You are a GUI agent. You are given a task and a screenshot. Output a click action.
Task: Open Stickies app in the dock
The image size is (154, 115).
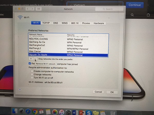click(96, 113)
